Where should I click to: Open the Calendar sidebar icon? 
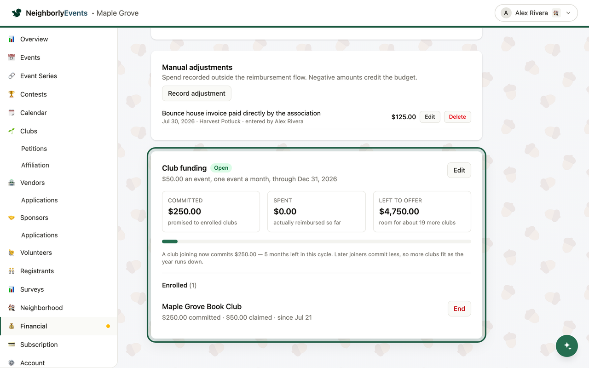pos(12,113)
